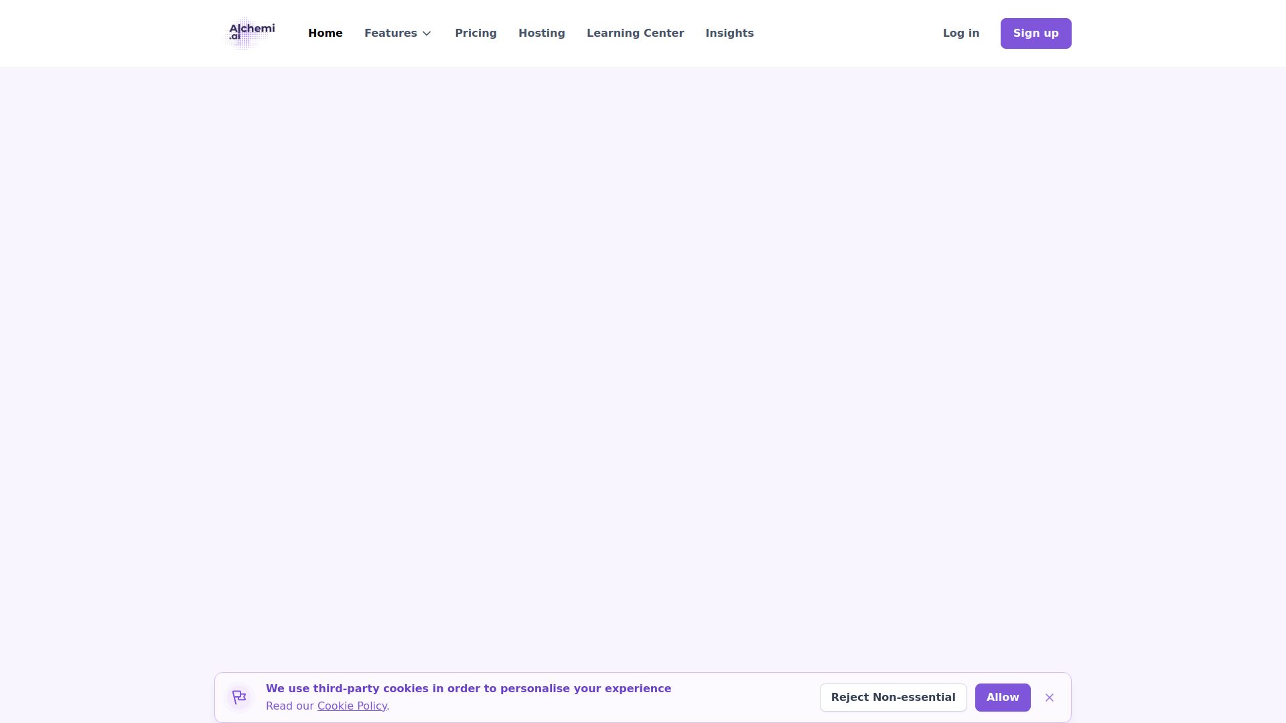Open the Pricing page

(476, 33)
